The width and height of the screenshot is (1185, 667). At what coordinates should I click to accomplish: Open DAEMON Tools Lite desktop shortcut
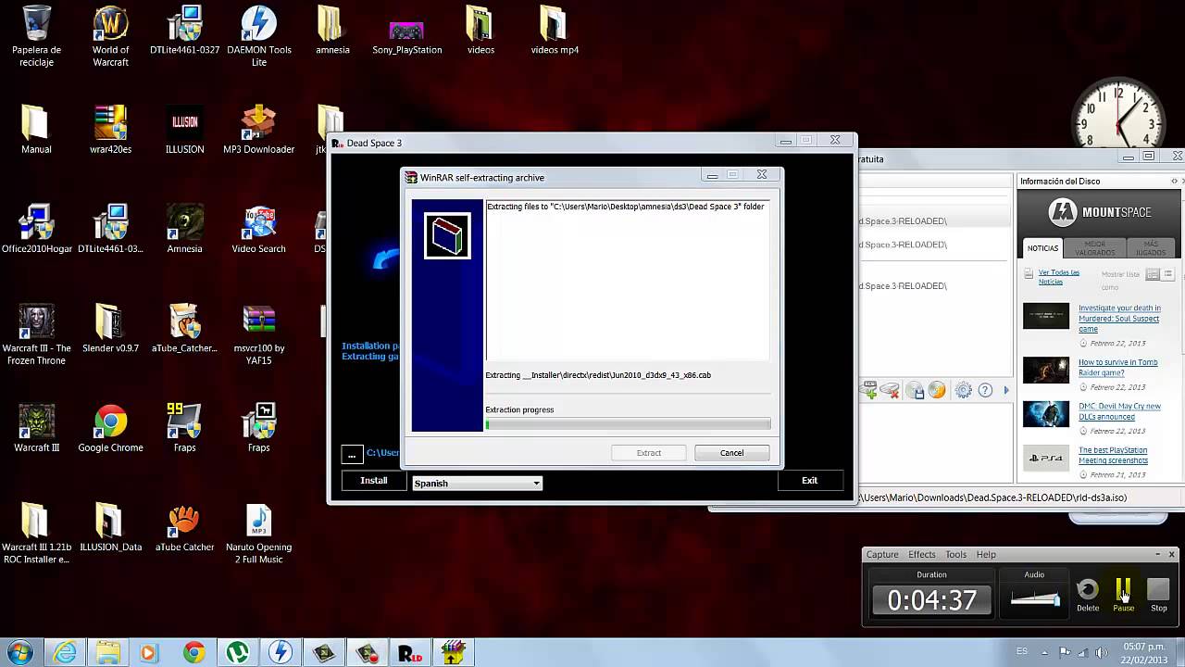258,36
